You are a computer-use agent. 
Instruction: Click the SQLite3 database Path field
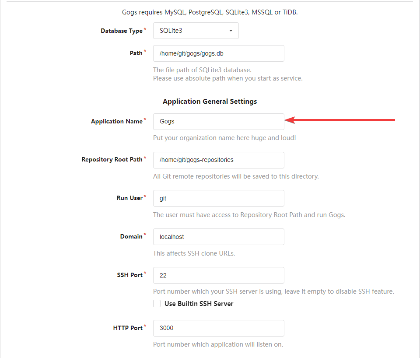click(x=219, y=53)
